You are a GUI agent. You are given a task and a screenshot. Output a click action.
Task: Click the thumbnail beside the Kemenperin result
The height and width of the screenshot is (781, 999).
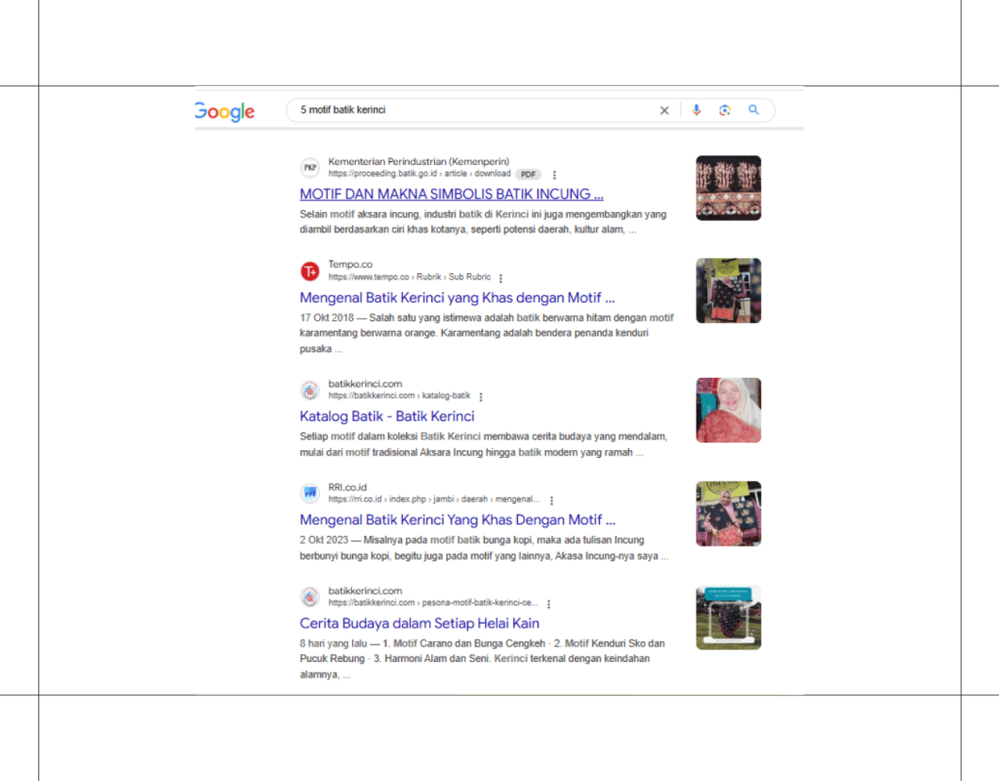pos(728,187)
